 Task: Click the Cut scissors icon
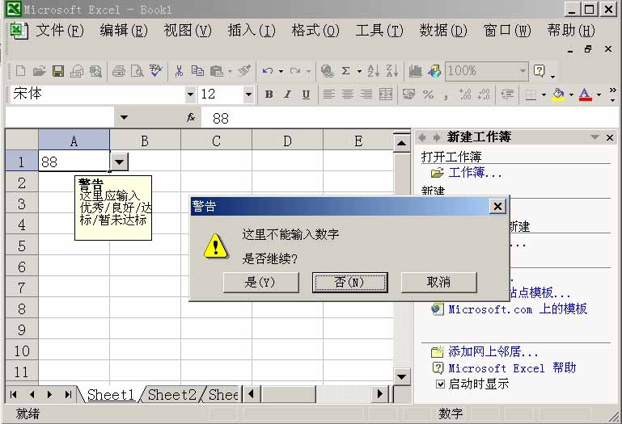(179, 71)
